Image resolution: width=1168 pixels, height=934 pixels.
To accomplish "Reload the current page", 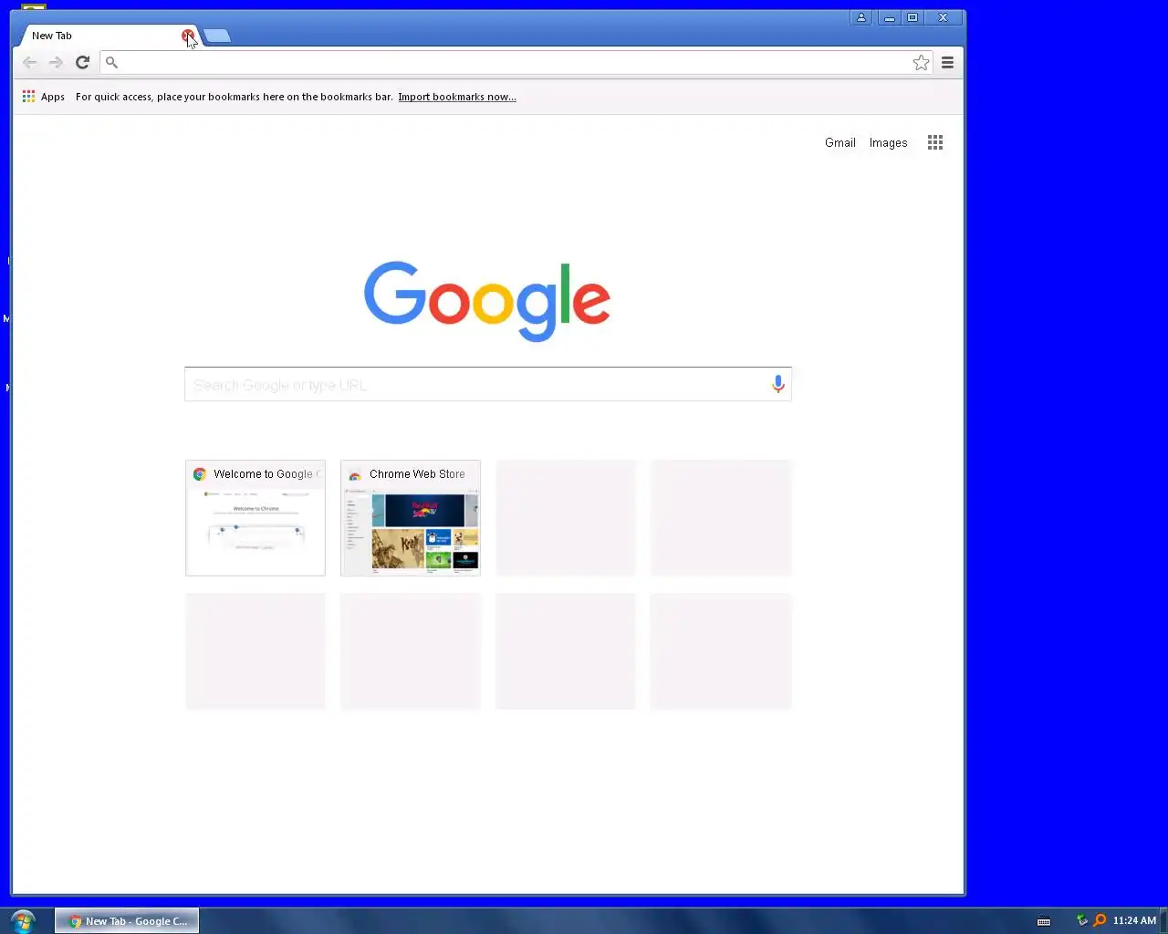I will [82, 62].
